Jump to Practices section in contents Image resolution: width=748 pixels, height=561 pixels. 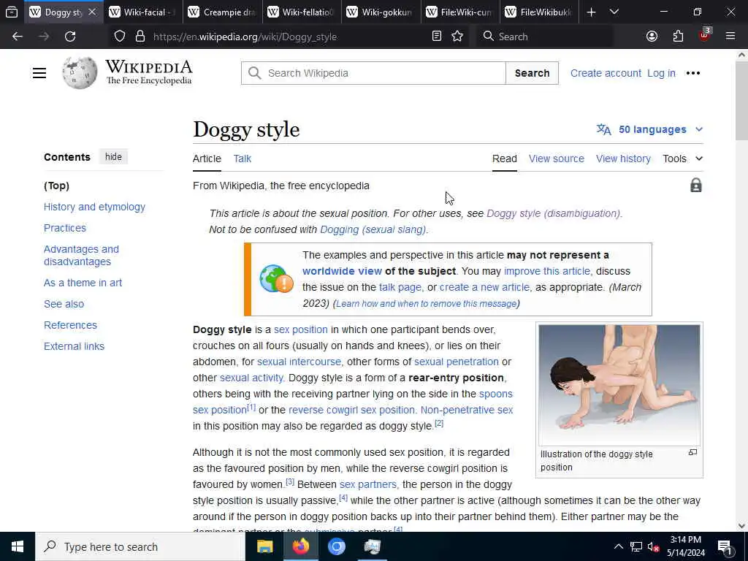65,228
